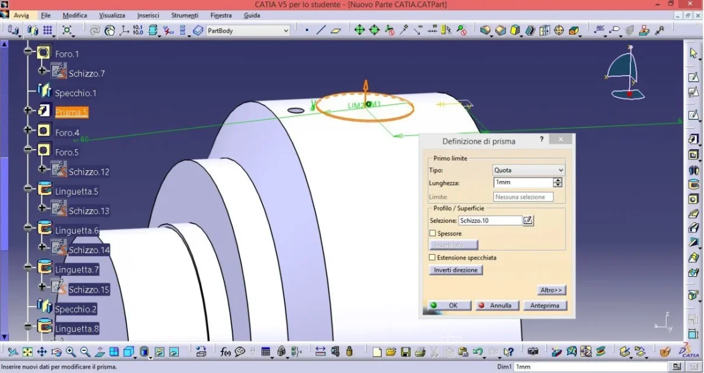Select Schizzo.12 in the tree
Image resolution: width=704 pixels, height=373 pixels.
tap(89, 172)
